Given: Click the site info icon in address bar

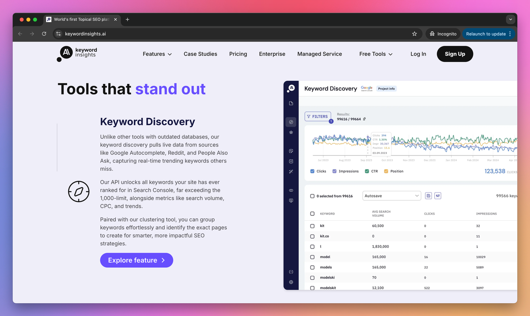Looking at the screenshot, I should coord(59,34).
